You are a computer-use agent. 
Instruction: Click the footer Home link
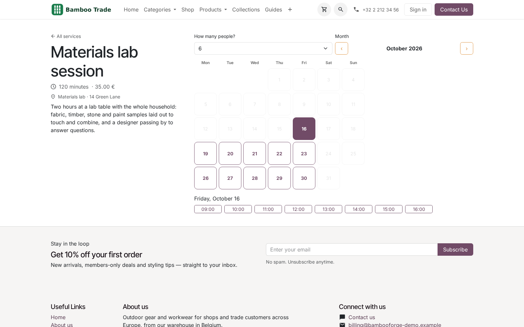click(58, 317)
